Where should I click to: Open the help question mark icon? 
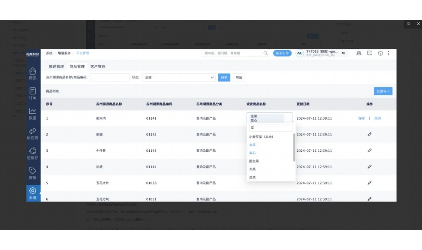[x=379, y=53]
